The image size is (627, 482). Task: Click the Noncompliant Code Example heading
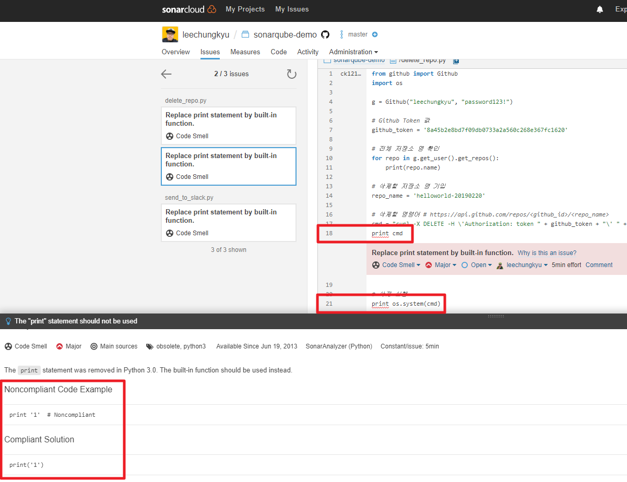(58, 390)
